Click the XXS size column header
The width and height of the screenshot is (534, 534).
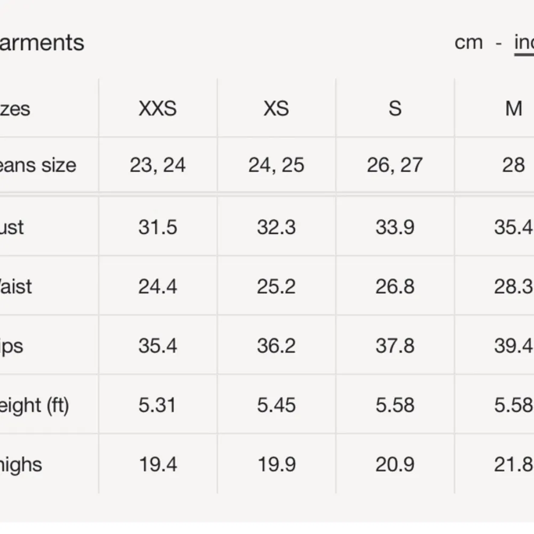click(158, 108)
